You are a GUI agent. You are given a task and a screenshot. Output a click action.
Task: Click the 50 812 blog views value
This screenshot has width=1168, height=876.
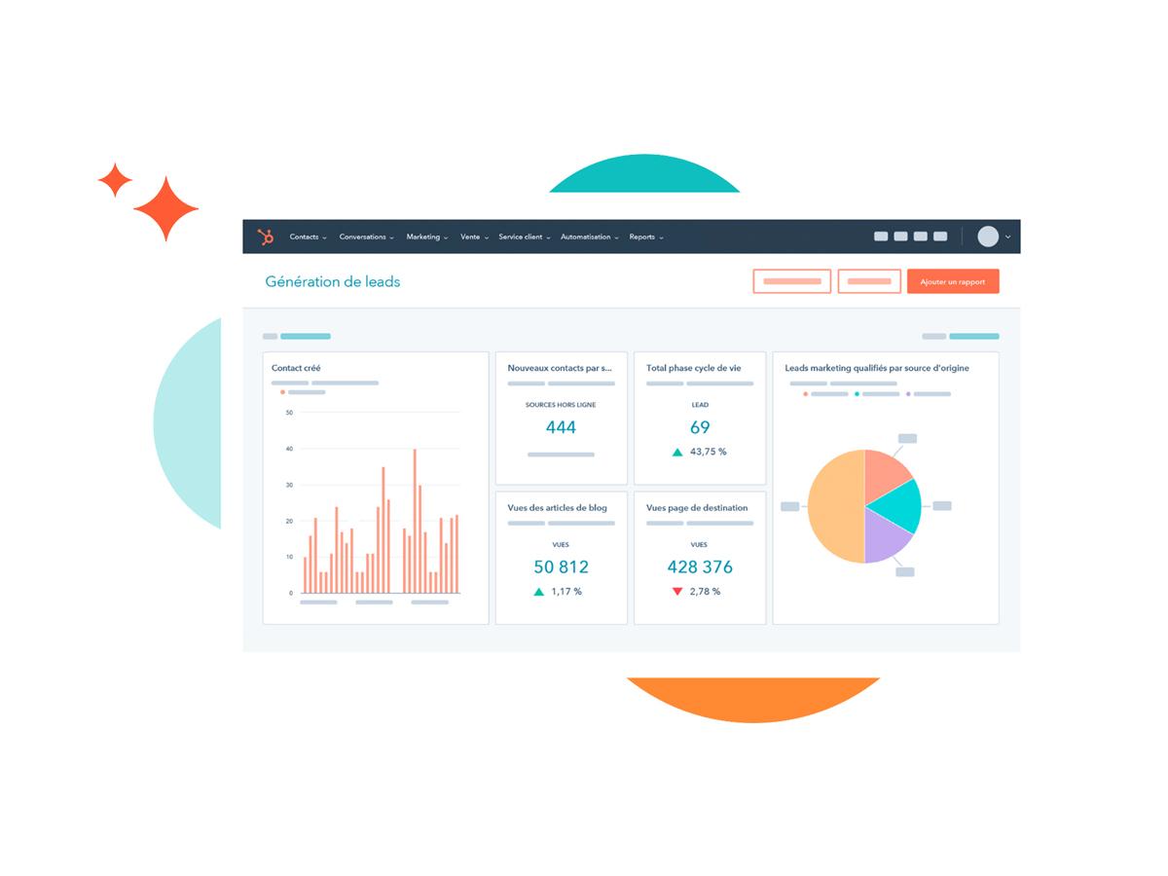point(561,566)
